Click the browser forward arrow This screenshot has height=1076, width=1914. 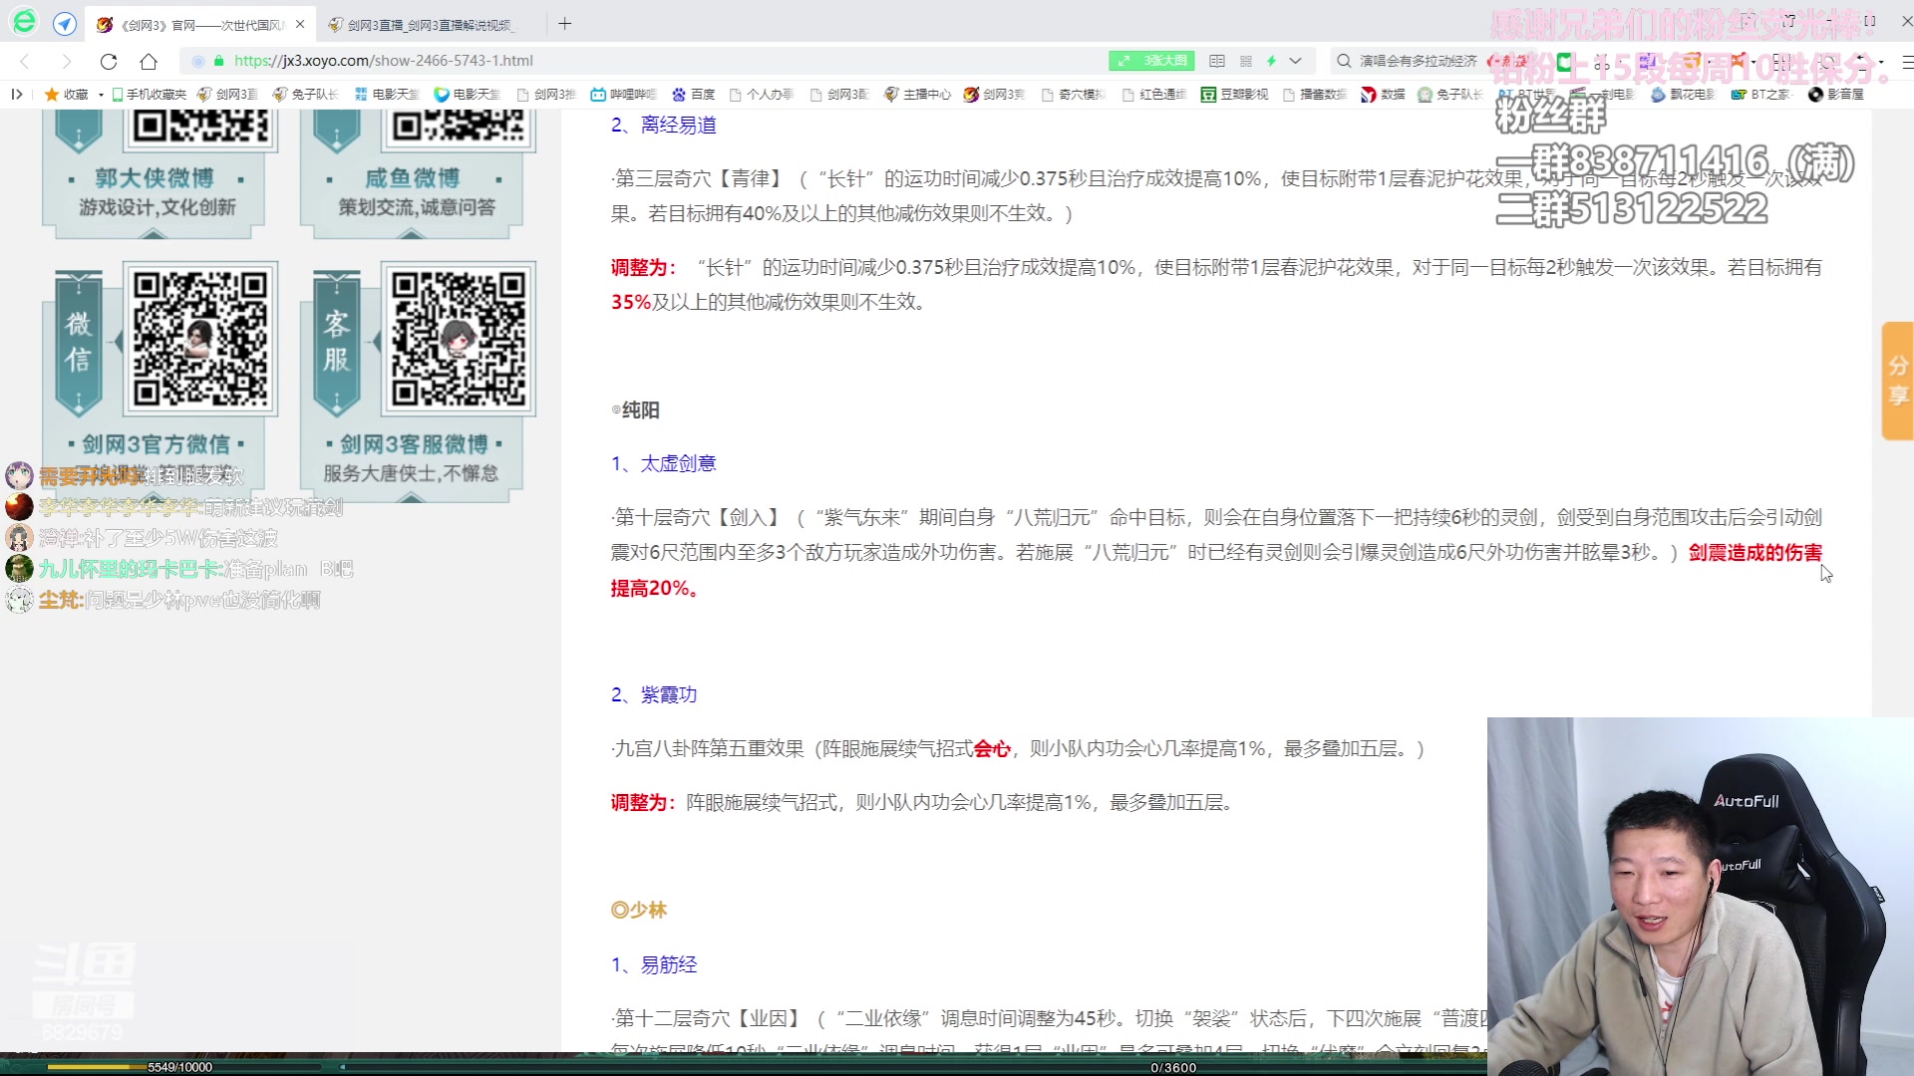point(67,61)
